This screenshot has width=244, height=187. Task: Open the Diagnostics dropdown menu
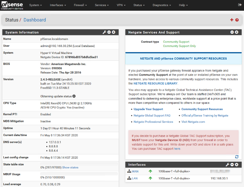[x=162, y=5]
